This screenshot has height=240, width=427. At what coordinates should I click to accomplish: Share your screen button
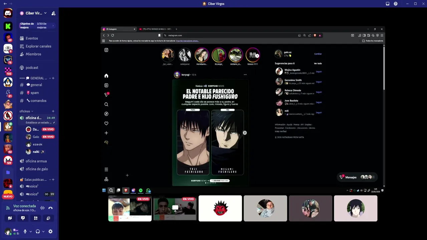[23, 218]
